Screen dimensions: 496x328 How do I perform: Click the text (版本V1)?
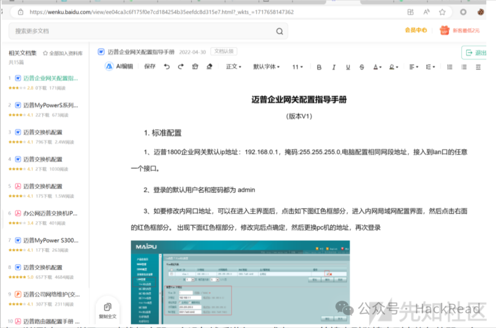point(299,116)
